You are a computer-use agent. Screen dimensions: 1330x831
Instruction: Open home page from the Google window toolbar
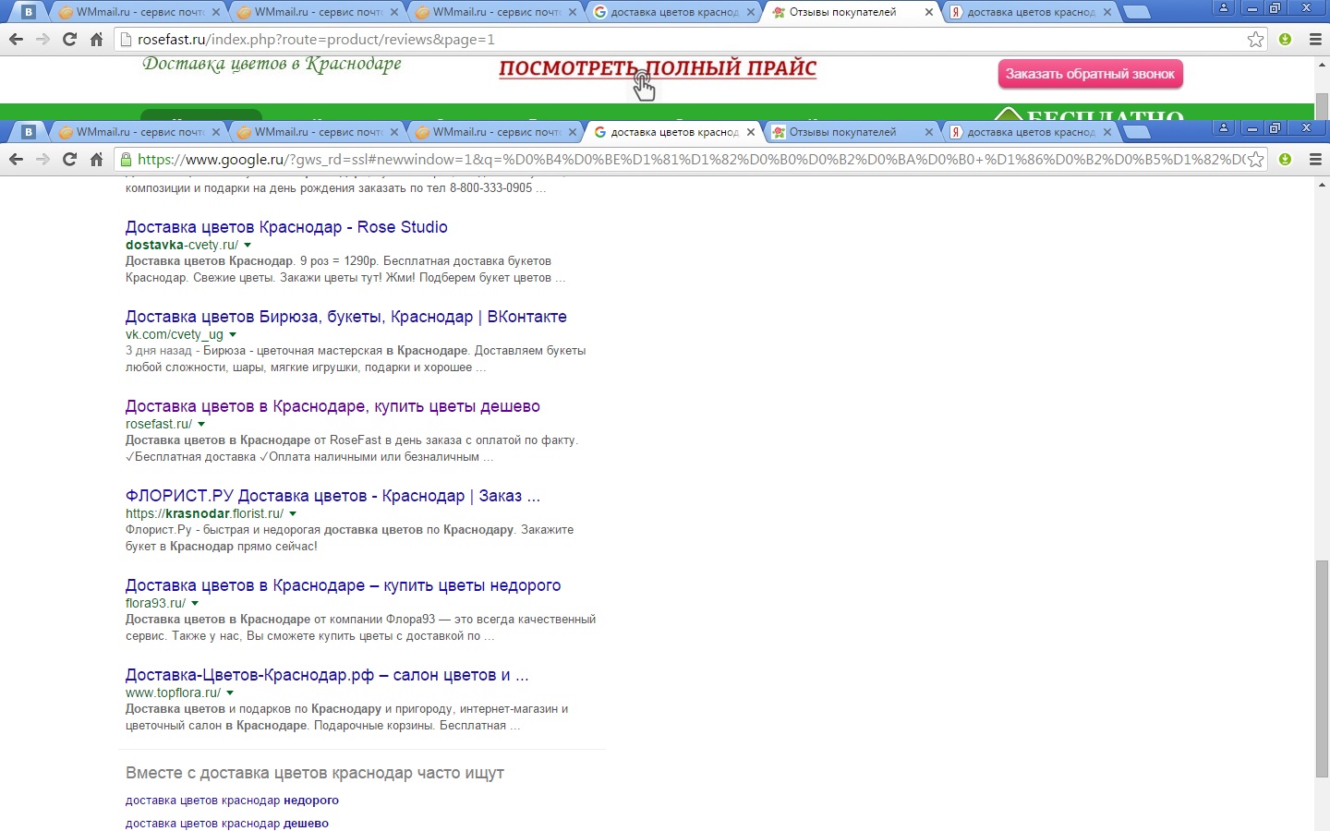(96, 160)
